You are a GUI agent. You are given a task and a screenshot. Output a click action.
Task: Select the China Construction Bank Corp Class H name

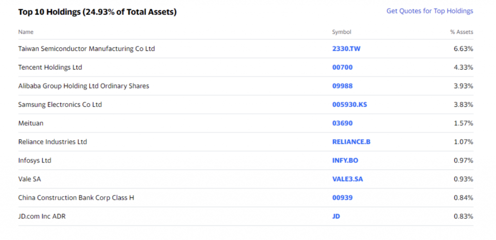tap(76, 198)
